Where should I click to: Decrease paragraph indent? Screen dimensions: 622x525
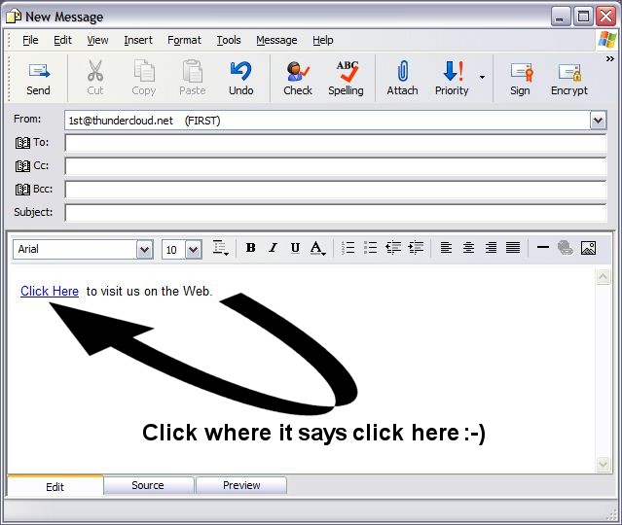pyautogui.click(x=393, y=248)
